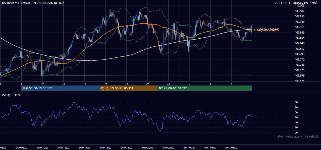Click the 9/10 20:00 bottom time label
Screen dimensions: 321x150
[x=147, y=148]
